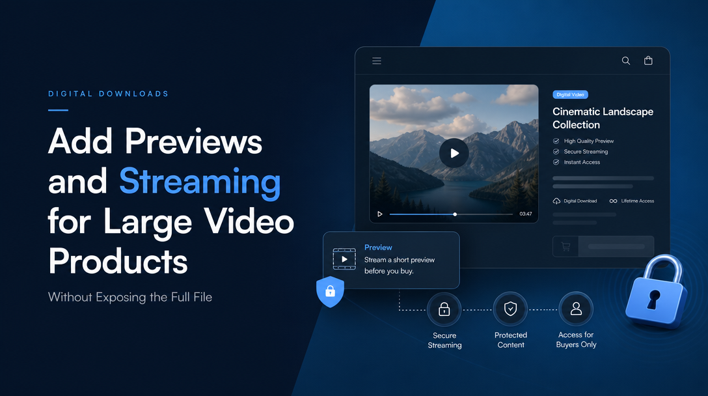Click the Protected Content shield circle icon
Viewport: 708px width, 396px height.
point(510,309)
